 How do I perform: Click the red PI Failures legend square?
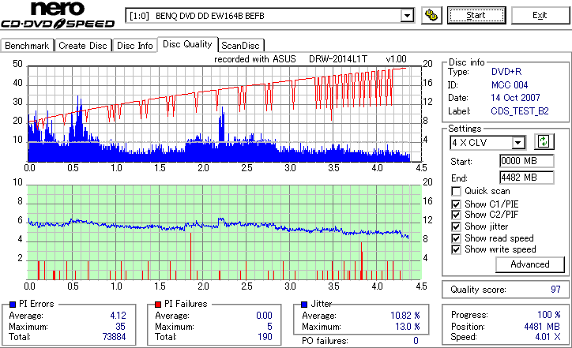(x=158, y=304)
